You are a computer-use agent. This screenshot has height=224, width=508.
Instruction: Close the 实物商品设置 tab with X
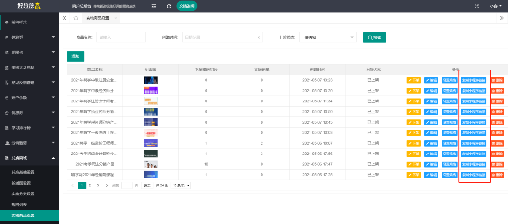116,18
